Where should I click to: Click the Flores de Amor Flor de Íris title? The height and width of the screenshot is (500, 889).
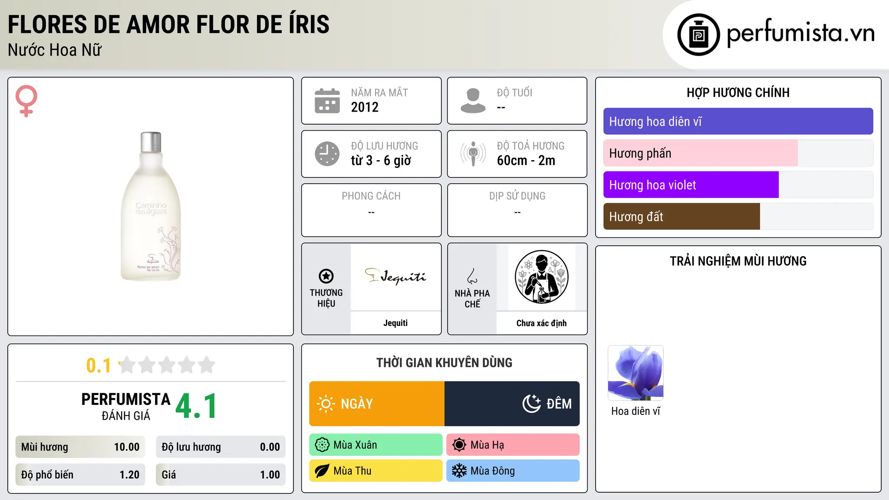tap(168, 24)
